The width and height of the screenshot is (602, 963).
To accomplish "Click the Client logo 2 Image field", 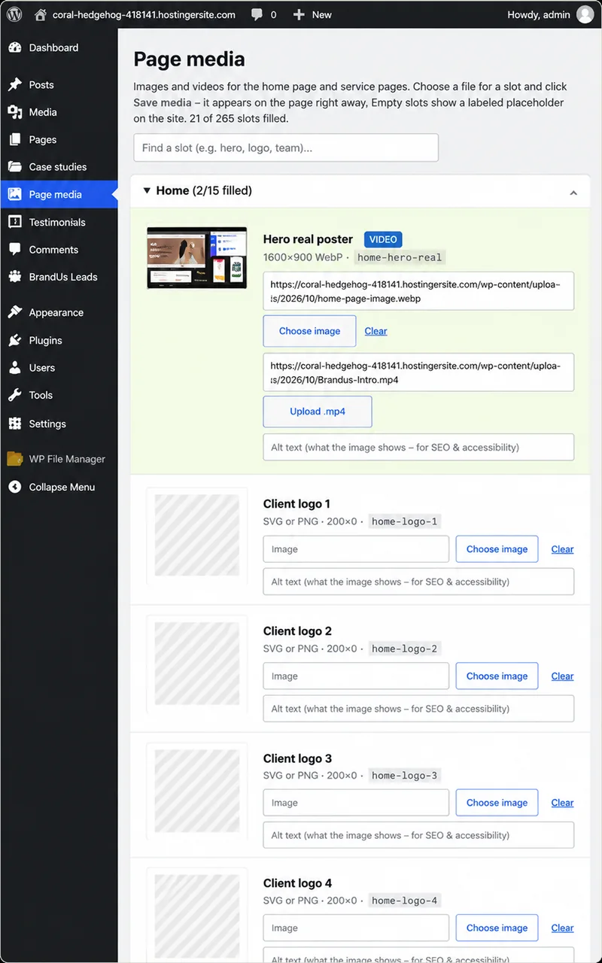I will (356, 676).
